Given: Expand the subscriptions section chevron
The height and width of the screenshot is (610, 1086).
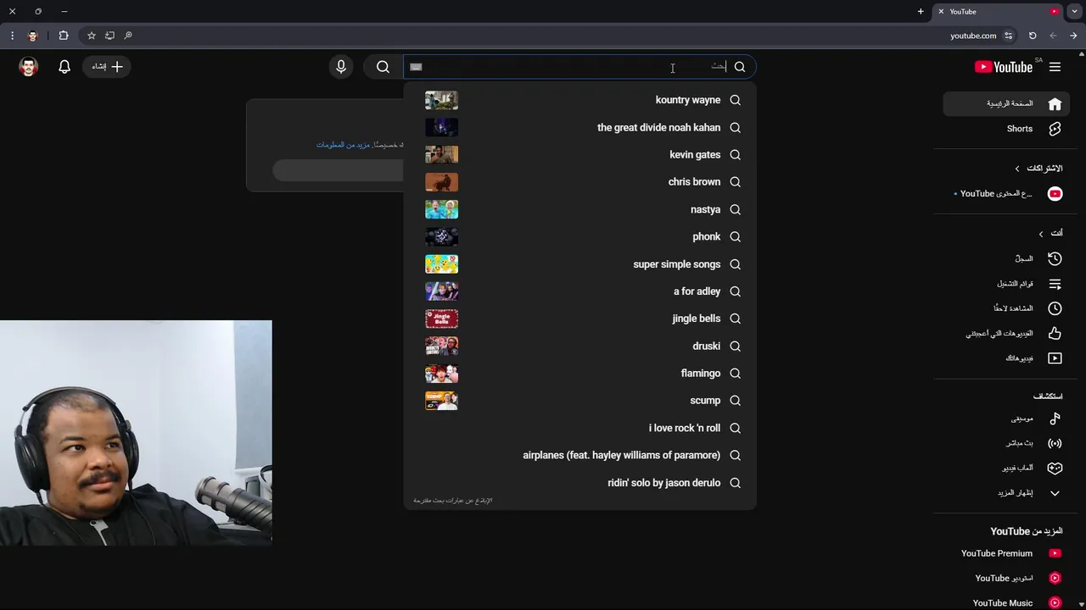Looking at the screenshot, I should pyautogui.click(x=1017, y=169).
